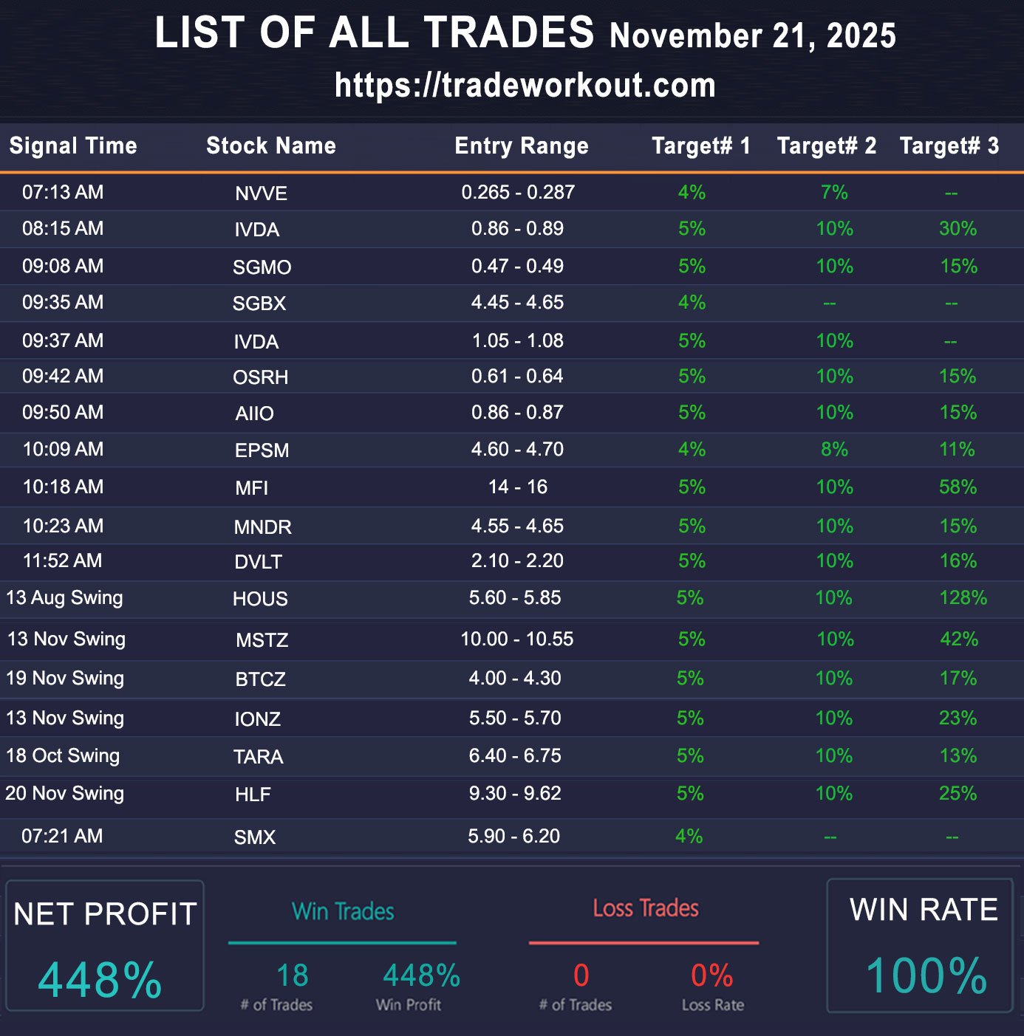Viewport: 1024px width, 1036px height.
Task: Click the MFI 58% target value
Action: coord(958,487)
